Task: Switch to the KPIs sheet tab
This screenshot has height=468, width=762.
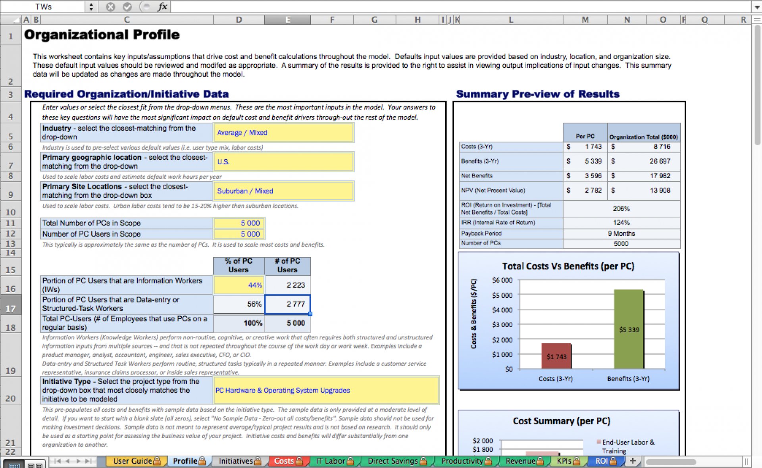Action: (x=568, y=461)
